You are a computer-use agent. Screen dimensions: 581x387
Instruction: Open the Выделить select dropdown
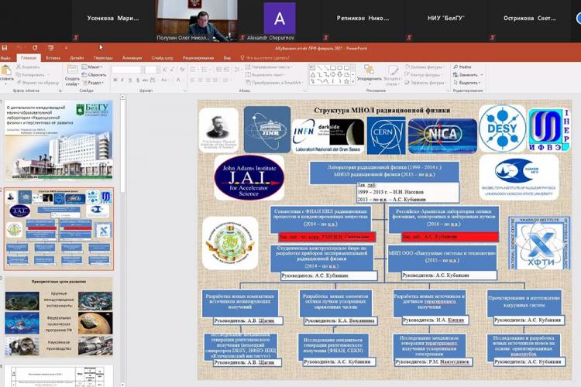[x=468, y=82]
